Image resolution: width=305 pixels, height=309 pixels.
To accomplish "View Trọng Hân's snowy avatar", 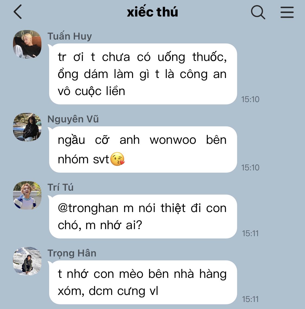I will (x=27, y=261).
